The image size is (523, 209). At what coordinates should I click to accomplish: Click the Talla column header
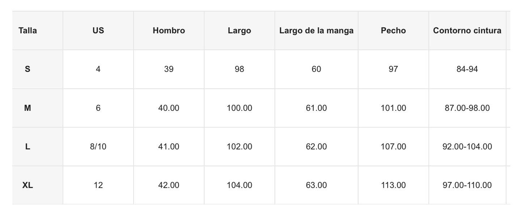click(x=28, y=31)
